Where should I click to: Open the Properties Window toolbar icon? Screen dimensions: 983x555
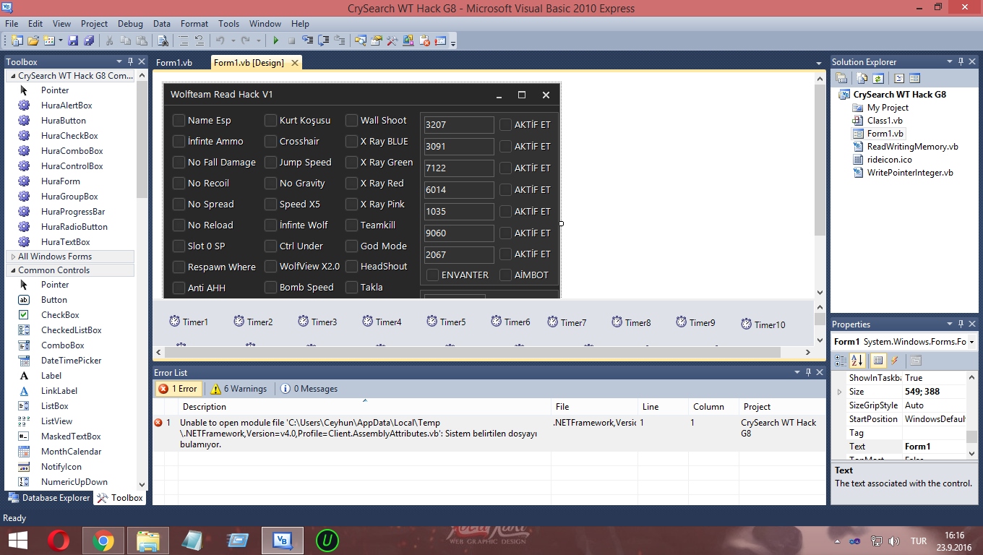pos(376,41)
